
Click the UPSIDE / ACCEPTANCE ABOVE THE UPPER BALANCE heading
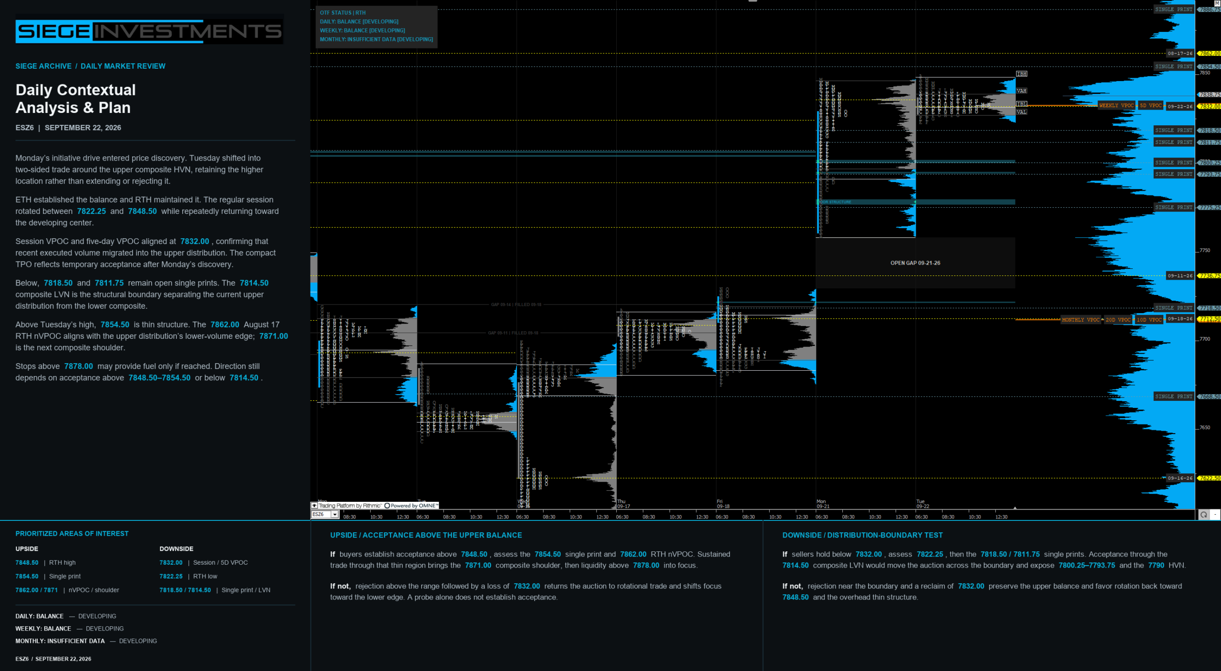click(426, 535)
